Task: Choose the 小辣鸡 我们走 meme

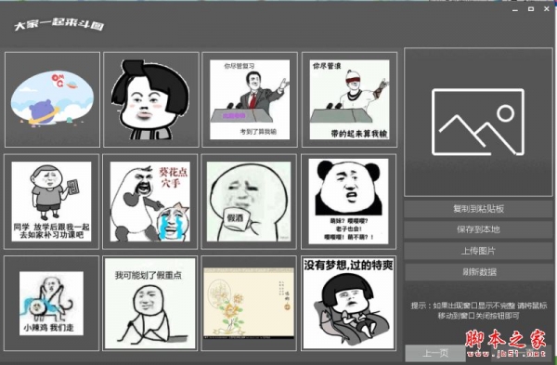Action: click(x=51, y=303)
